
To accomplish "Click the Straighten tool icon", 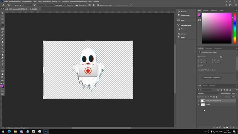I will [77, 5].
